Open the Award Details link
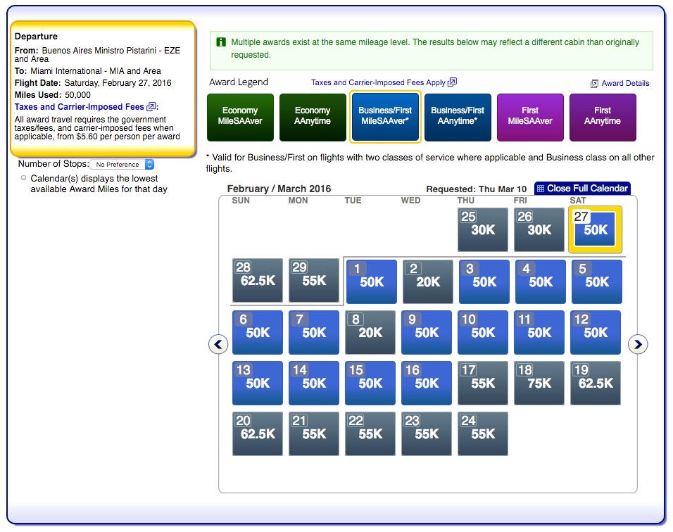The image size is (673, 532). (625, 83)
